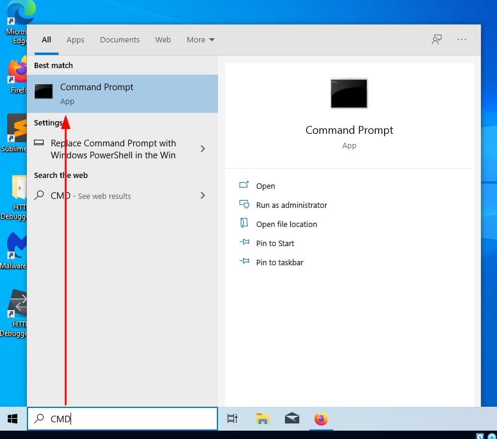Expand the Replace Command Prompt setting arrow
Screen dimensions: 497x439
point(203,149)
